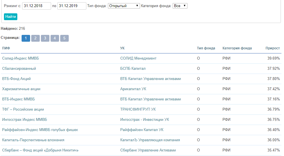The height and width of the screenshot is (156, 284).
Task: Click fund type О in Капиталъ-Перспективные вложения row
Action: [198, 140]
